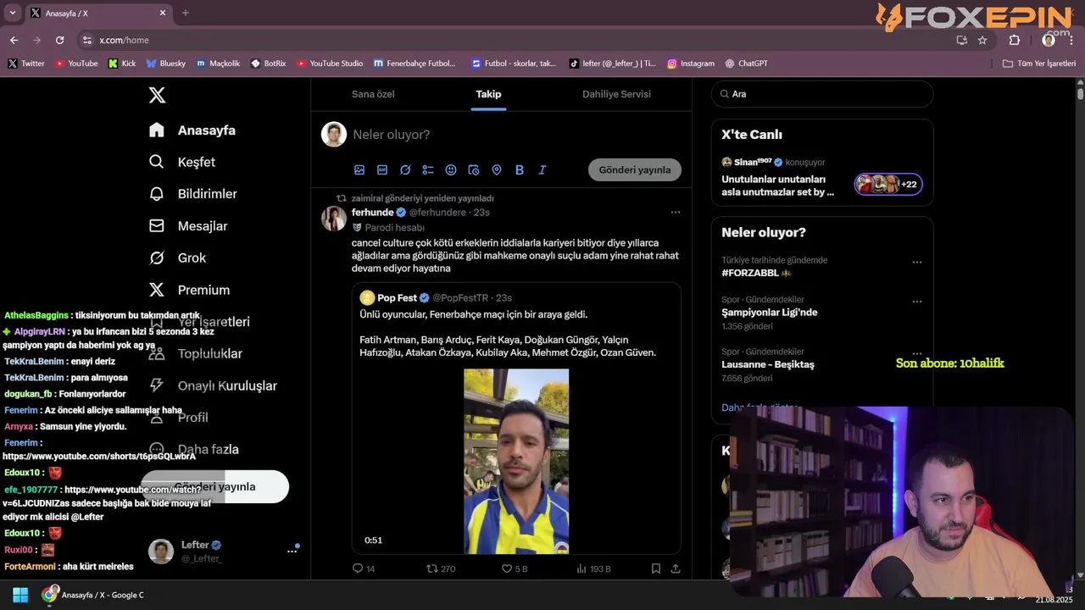Open Anasayfa home from sidebar
The image size is (1085, 610).
point(192,130)
